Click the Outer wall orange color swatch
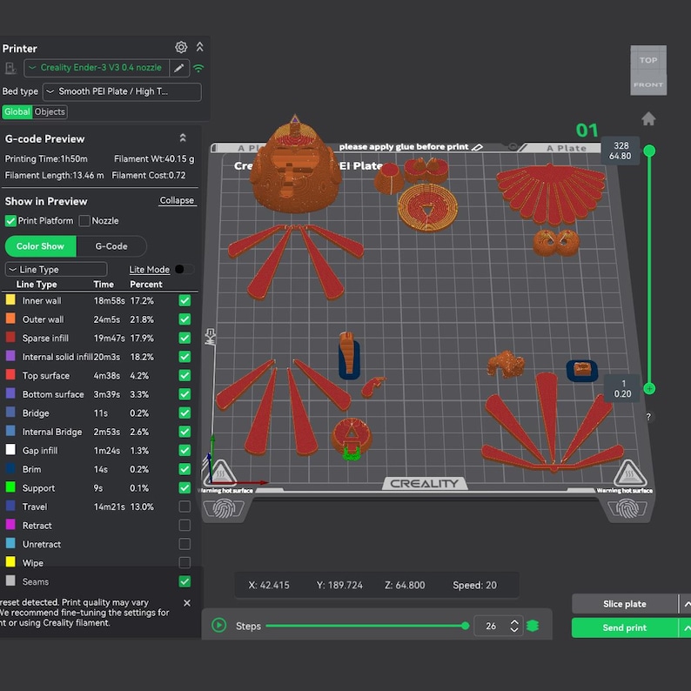This screenshot has width=691, height=691. (x=10, y=319)
